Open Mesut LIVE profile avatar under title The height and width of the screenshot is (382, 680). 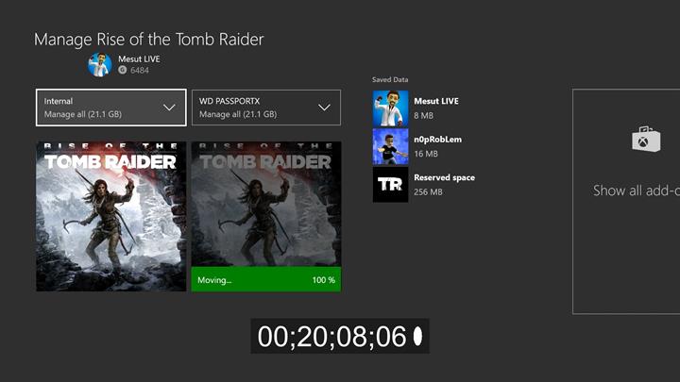tap(100, 65)
